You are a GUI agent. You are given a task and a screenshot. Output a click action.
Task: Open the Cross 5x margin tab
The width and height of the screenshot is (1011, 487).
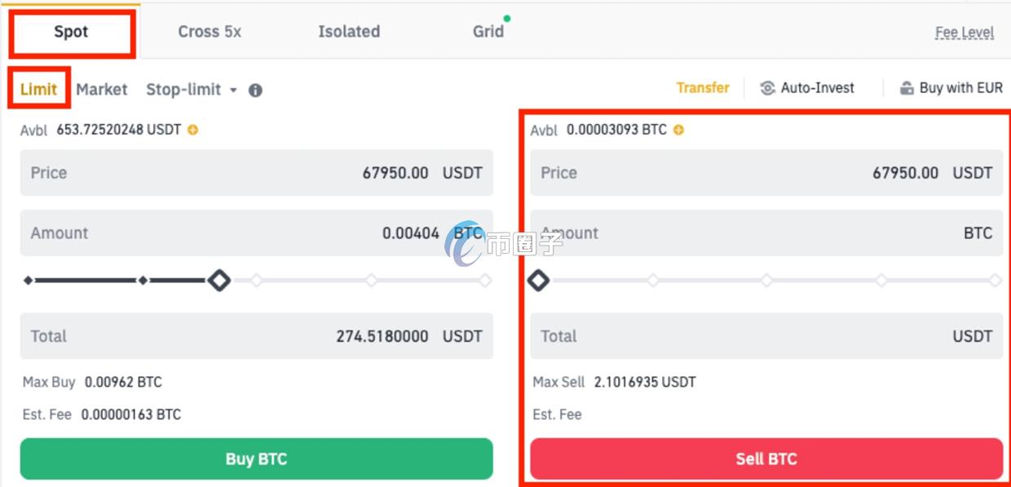(x=210, y=32)
